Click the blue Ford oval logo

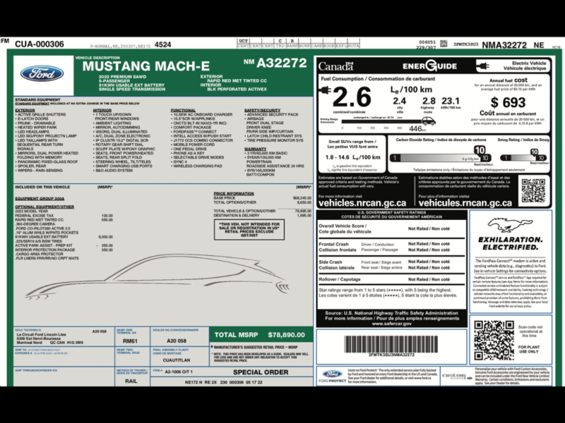coord(42,73)
